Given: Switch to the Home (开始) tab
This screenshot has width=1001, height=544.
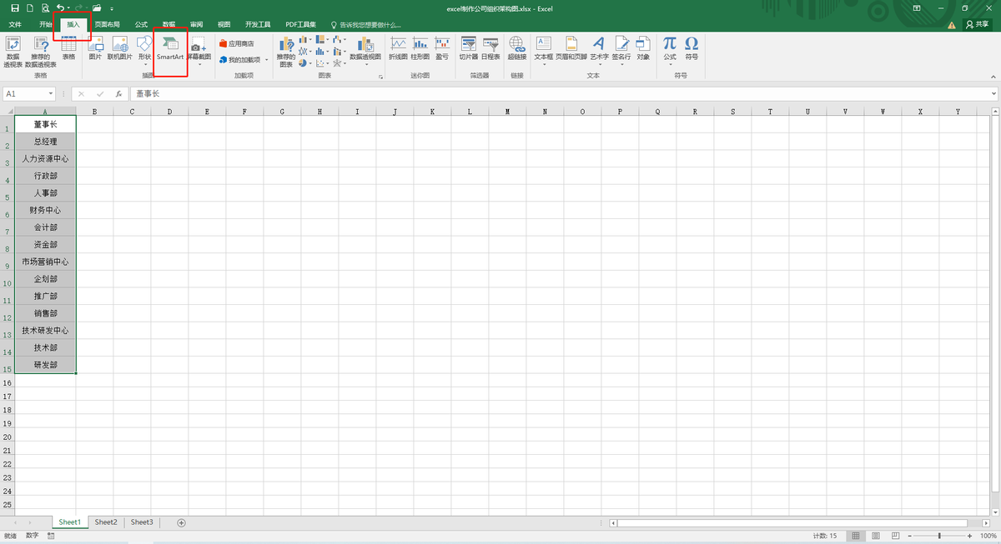Looking at the screenshot, I should 45,24.
